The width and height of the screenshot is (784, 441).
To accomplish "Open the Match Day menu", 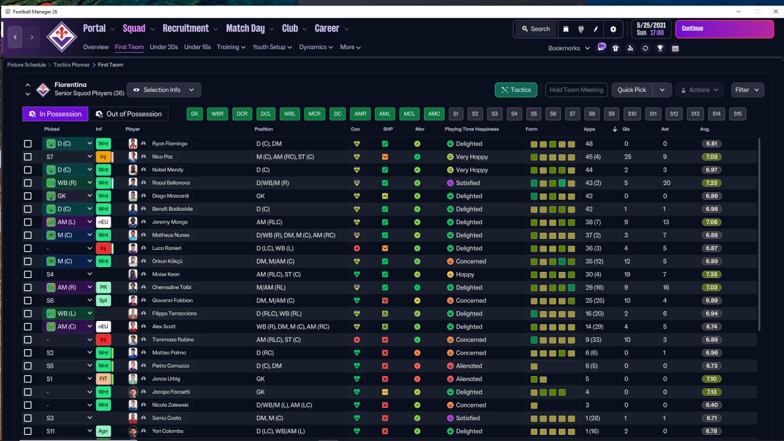I will click(249, 28).
